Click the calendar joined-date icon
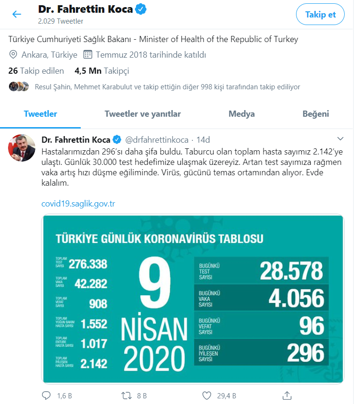 pos(87,55)
